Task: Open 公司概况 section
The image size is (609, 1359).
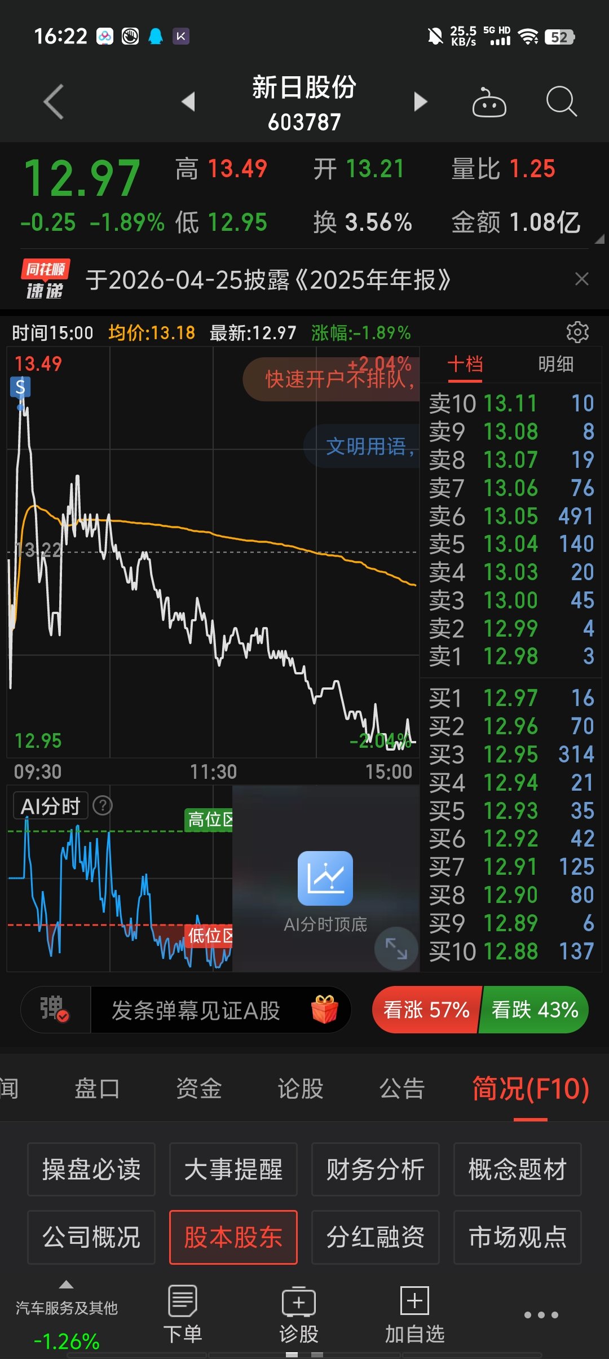Action: [91, 1237]
